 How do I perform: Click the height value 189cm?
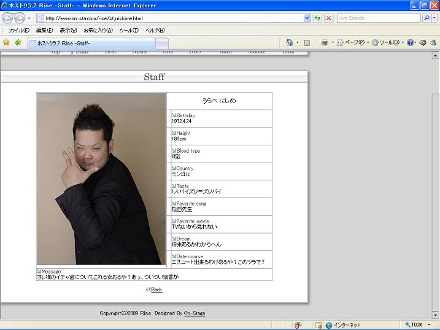pos(179,139)
